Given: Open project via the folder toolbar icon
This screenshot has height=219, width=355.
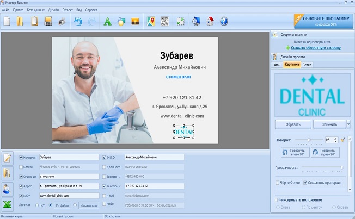Looking at the screenshot, I should [20, 21].
